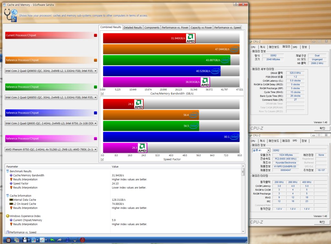Image resolution: width=331 pixels, height=244 pixels.
Task: Click the blue Reference Processor color square
Action: click(x=95, y=113)
